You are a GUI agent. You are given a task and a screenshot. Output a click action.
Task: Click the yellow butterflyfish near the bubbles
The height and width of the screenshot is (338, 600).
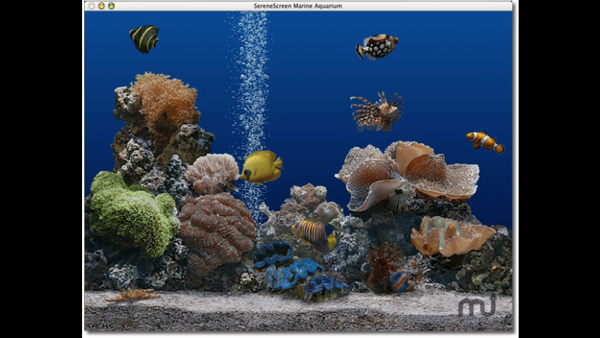261,167
